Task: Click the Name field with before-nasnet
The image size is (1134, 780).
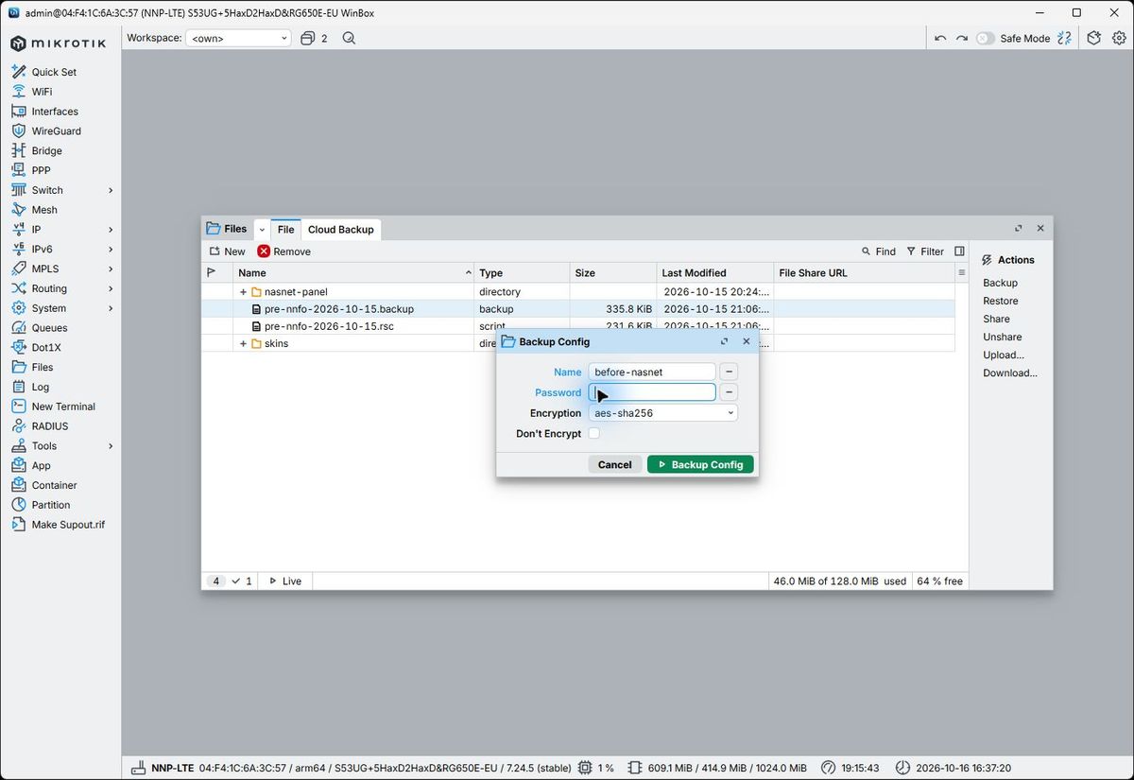Action: 651,372
